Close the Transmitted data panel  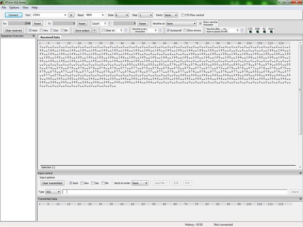click(x=300, y=199)
